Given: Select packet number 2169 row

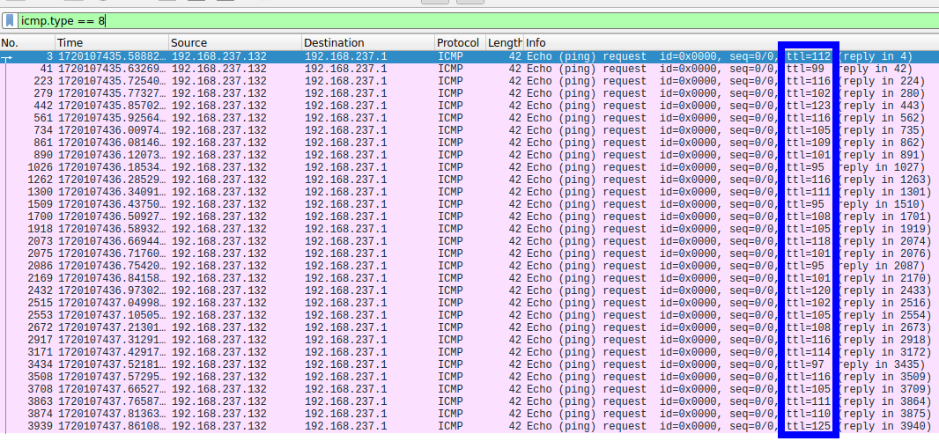Looking at the screenshot, I should 469,277.
